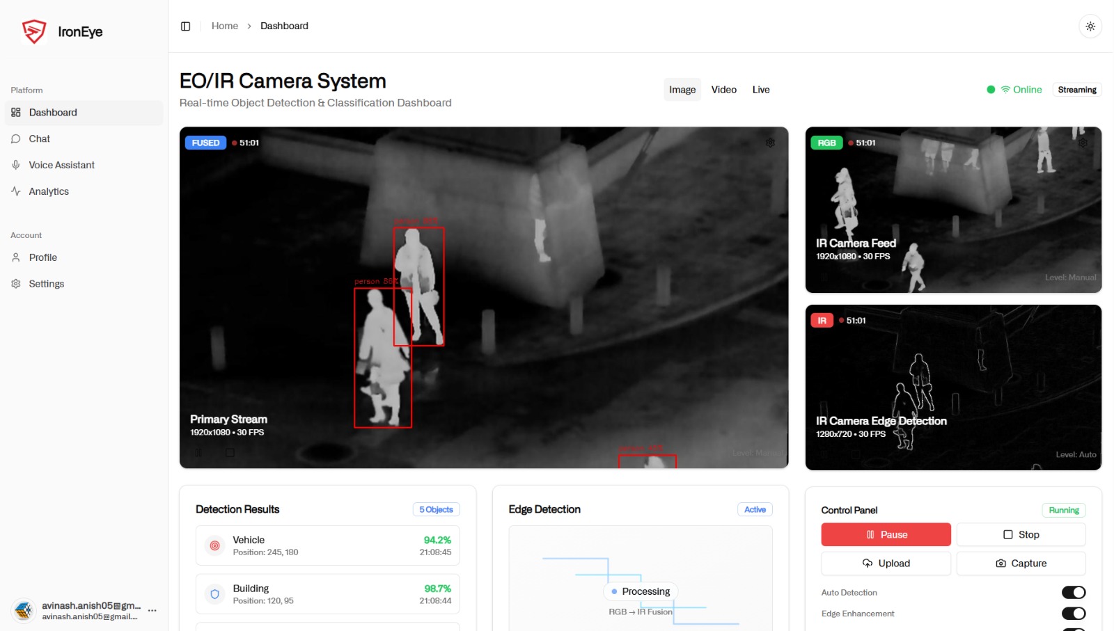Image resolution: width=1114 pixels, height=631 pixels.
Task: Open settings gear on the Primary Stream
Action: point(770,142)
